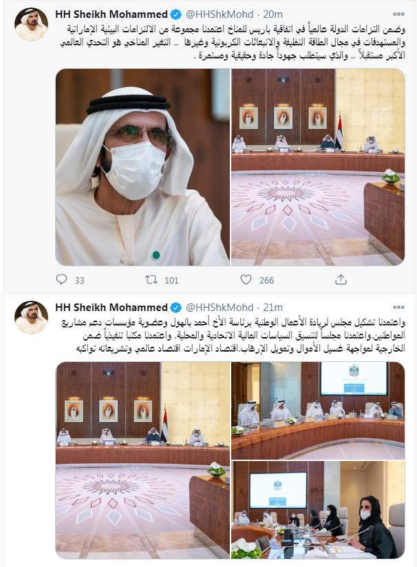Open HH Sheikh Mohammed name on 20m tweet
The width and height of the screenshot is (417, 567).
point(111,14)
